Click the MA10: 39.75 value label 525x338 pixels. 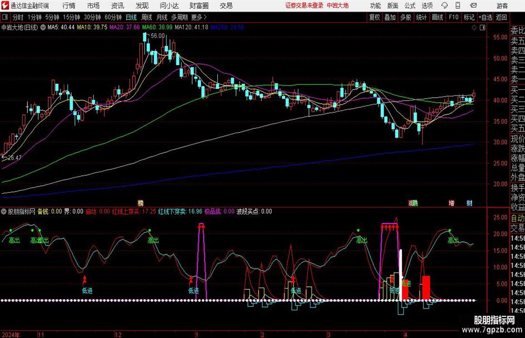[92, 27]
